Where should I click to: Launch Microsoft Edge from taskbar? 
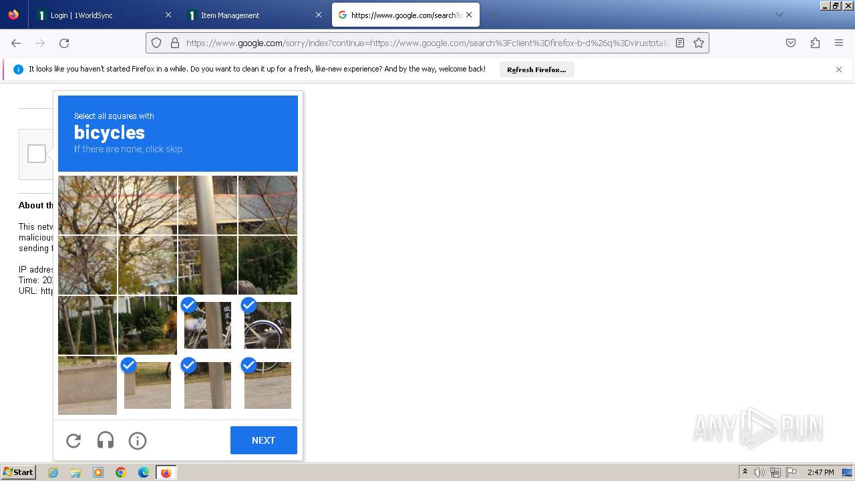[x=144, y=472]
